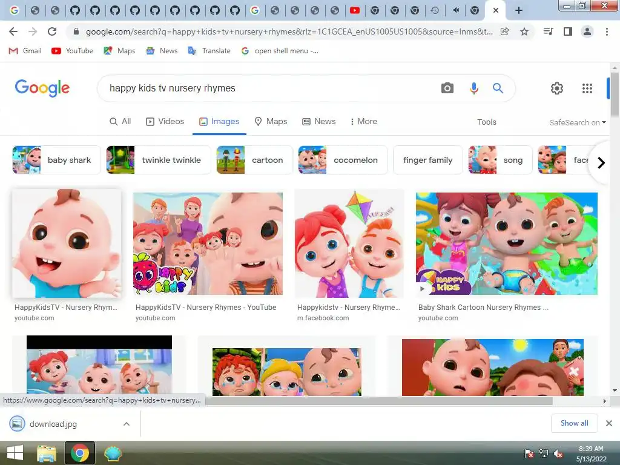Open the first HappyKidsTV baby image
The width and height of the screenshot is (620, 465).
[x=67, y=243]
